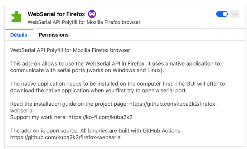Open the installation guide GitHub link

[173, 104]
